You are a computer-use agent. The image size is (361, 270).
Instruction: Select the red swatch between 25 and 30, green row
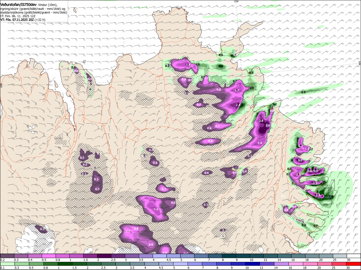pos(340,264)
